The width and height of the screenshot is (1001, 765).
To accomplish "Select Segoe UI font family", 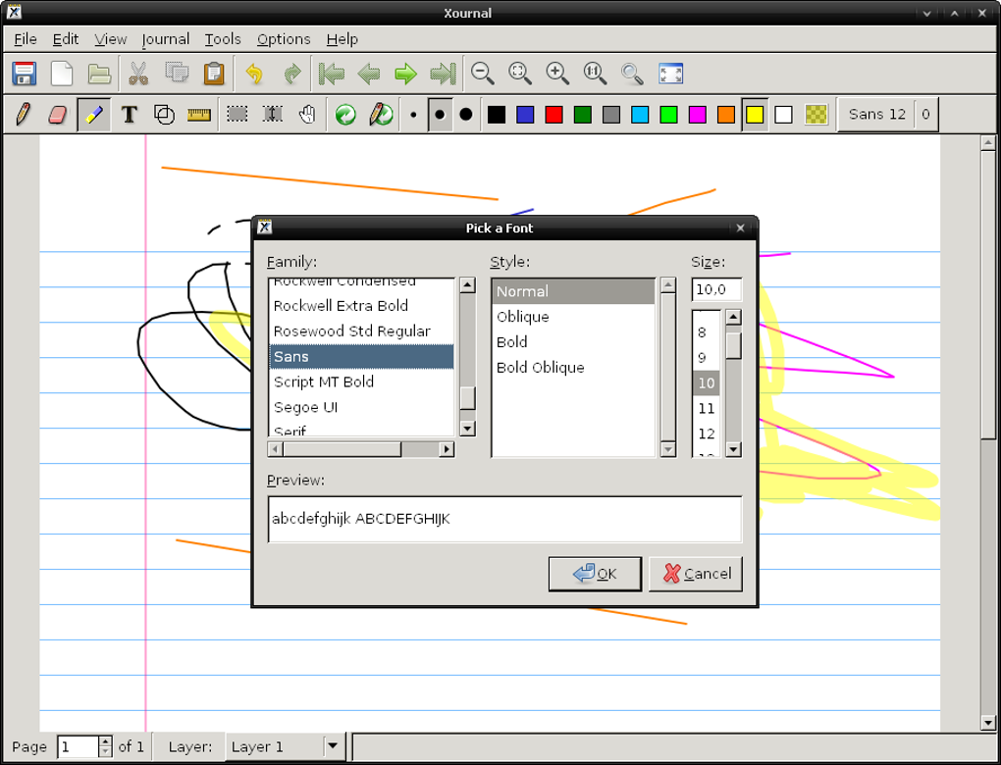I will 361,407.
